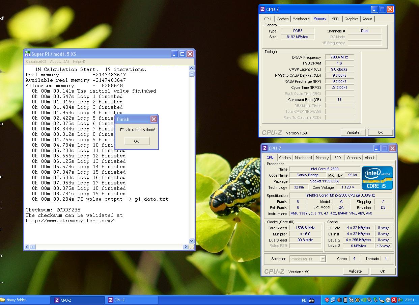Click the Core Voltage 1.128 V field
Image resolution: width=419 pixels, height=305 pixels.
tap(348, 187)
